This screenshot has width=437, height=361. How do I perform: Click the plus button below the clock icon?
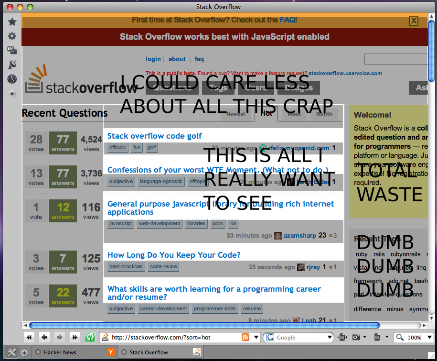[x=12, y=94]
